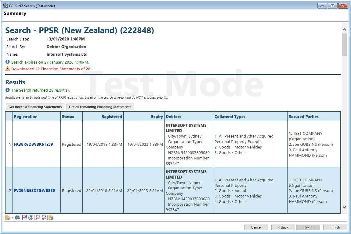Open registration FK38R6D8V8K6T2J9
The width and height of the screenshot is (351, 234).
[x=33, y=144]
